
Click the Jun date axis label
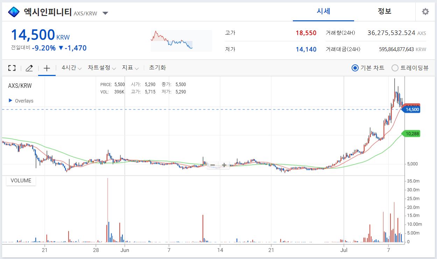[x=125, y=250]
